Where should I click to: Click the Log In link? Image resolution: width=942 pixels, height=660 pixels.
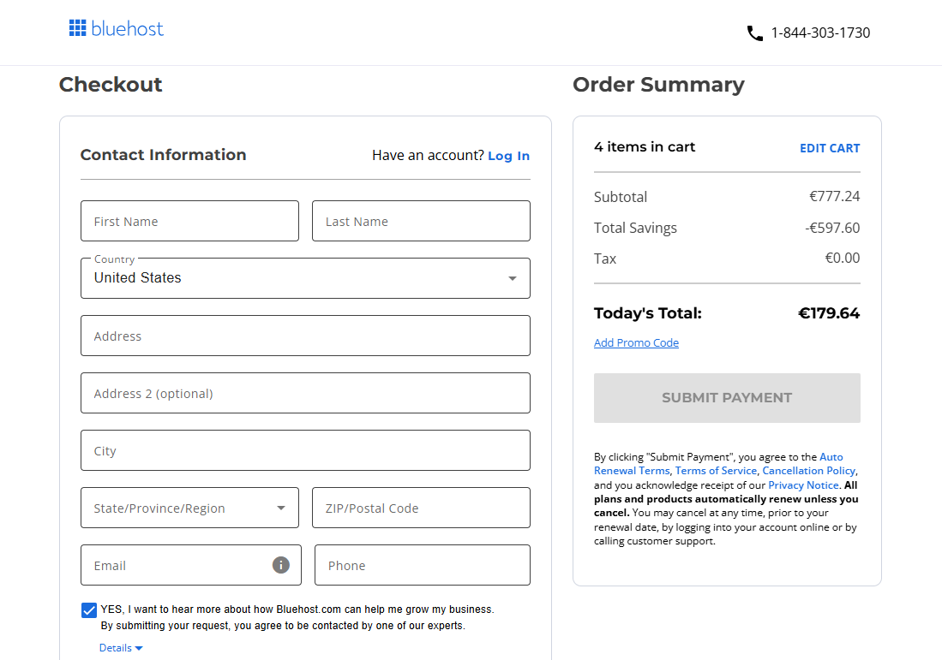click(508, 156)
